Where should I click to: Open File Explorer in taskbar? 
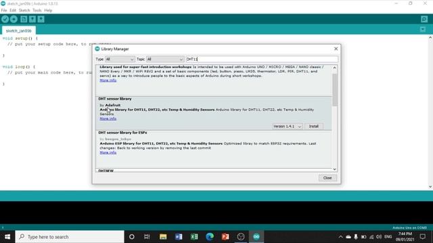click(x=163, y=237)
